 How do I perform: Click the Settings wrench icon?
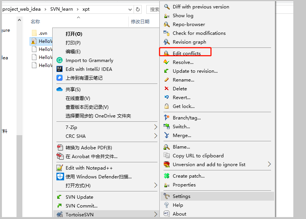(x=167, y=196)
